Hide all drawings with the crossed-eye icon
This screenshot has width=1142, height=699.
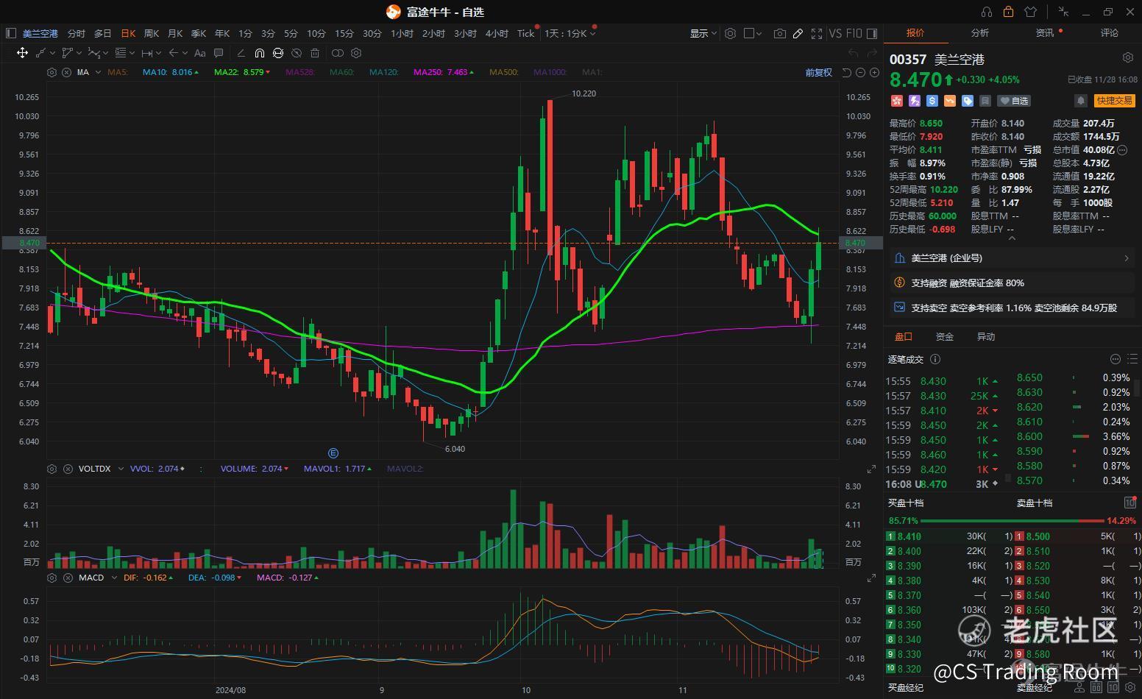297,53
